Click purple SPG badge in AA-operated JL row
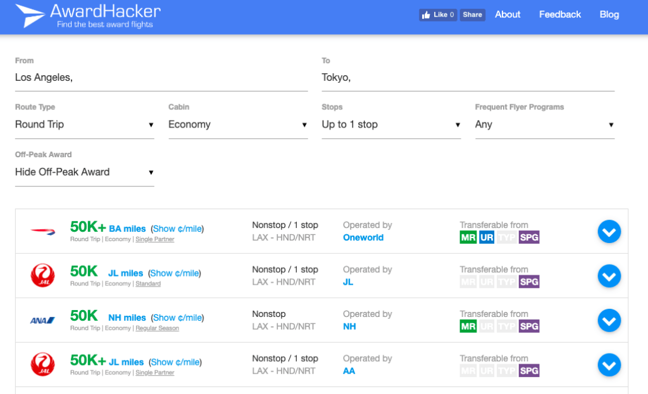 pyautogui.click(x=529, y=371)
